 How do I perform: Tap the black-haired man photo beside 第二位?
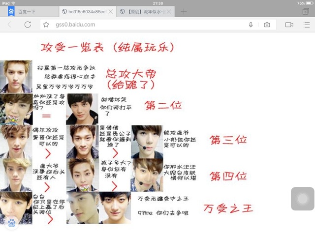click(x=82, y=109)
